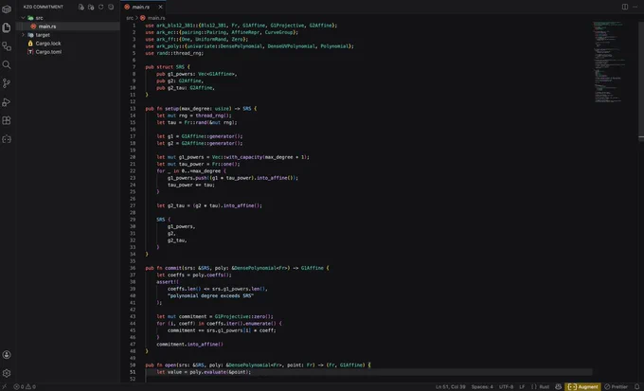Open the remote window indicator
Image resolution: width=644 pixels, height=391 pixels.
tap(4, 387)
